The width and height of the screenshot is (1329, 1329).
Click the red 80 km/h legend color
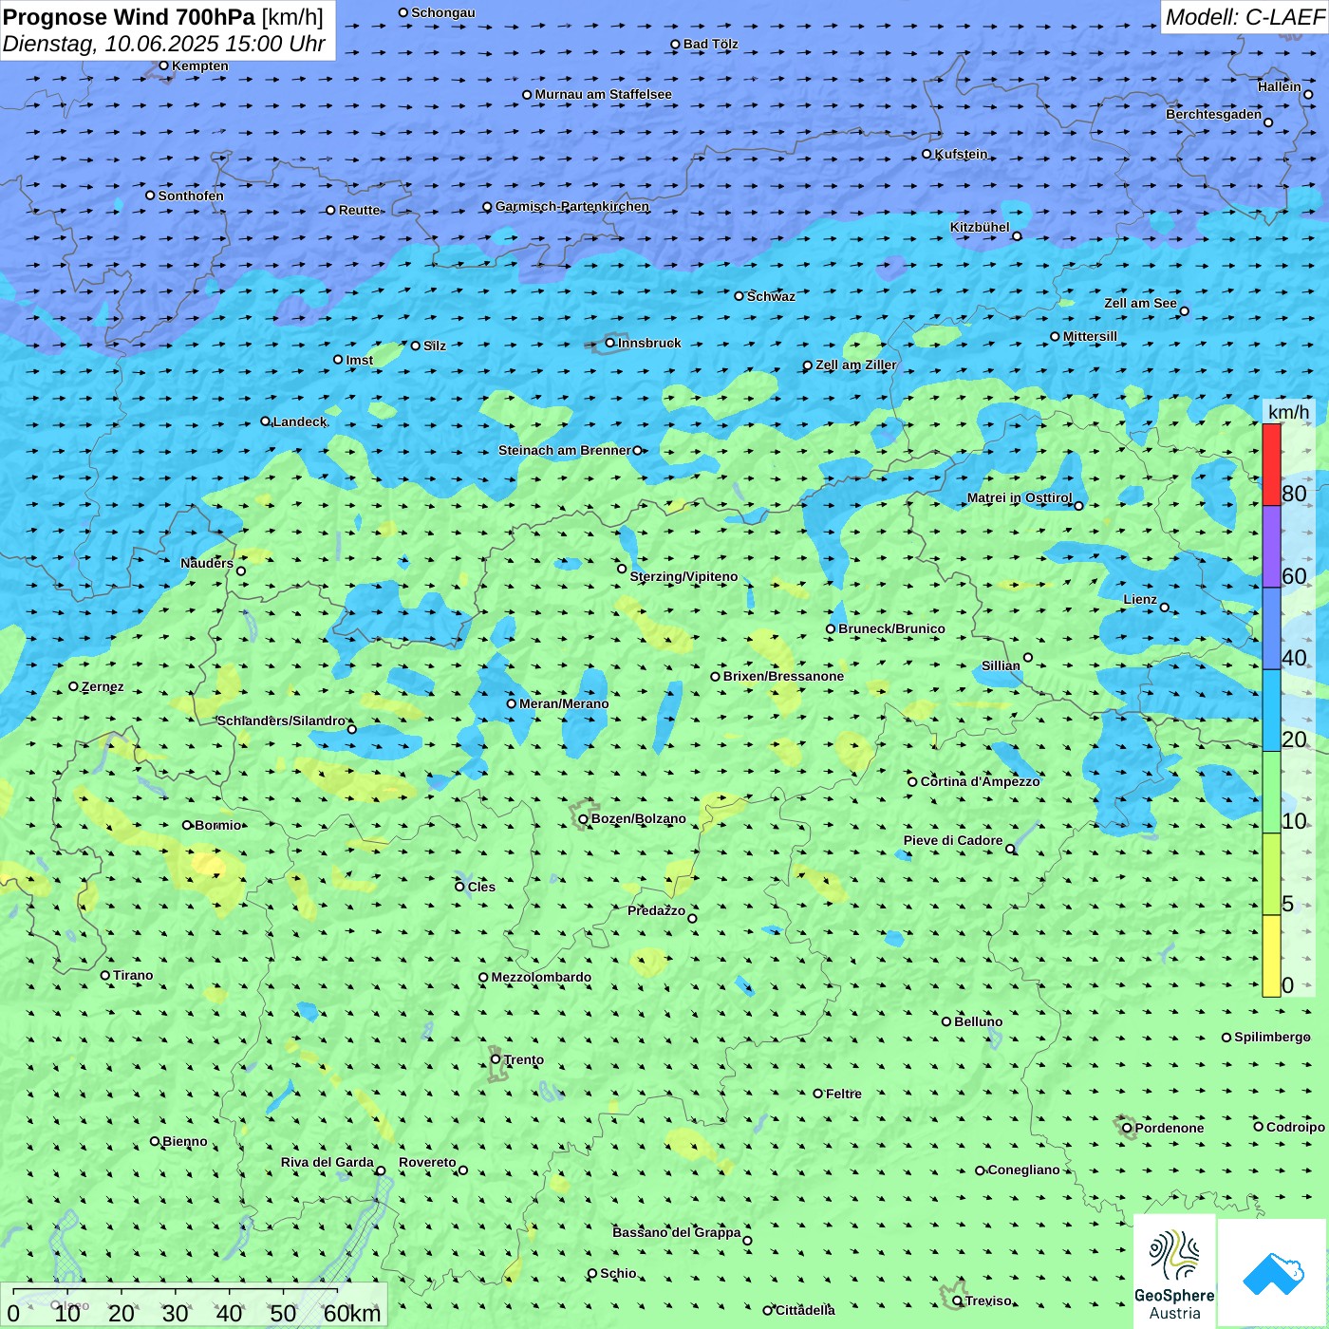(x=1271, y=464)
